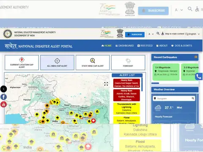Select the Forecast card
The width and height of the screenshot is (203, 152).
coord(128,62)
